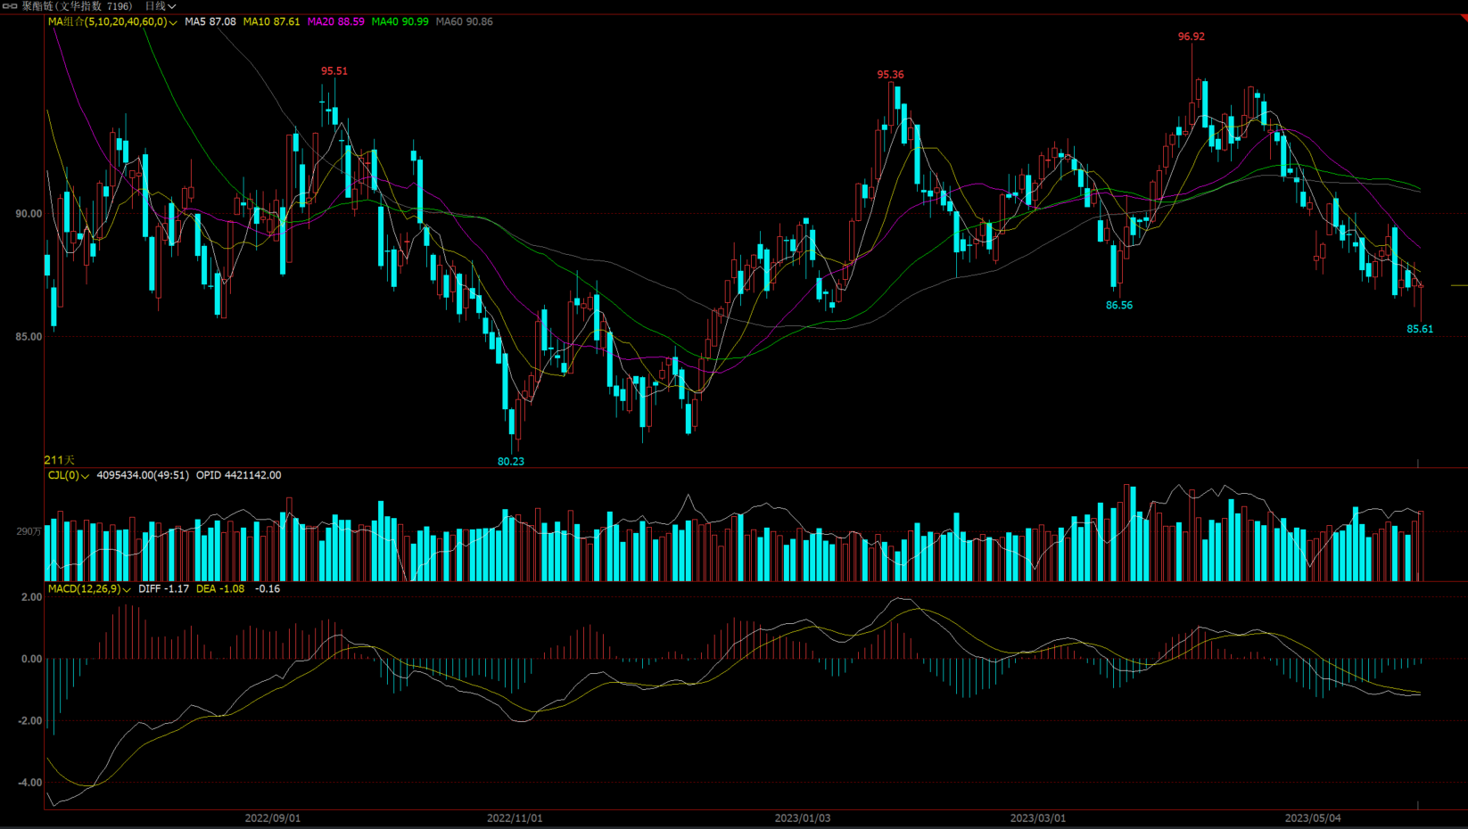Click the 聚酯链(文华指数 7196) contract title
This screenshot has width=1468, height=829.
pos(77,6)
